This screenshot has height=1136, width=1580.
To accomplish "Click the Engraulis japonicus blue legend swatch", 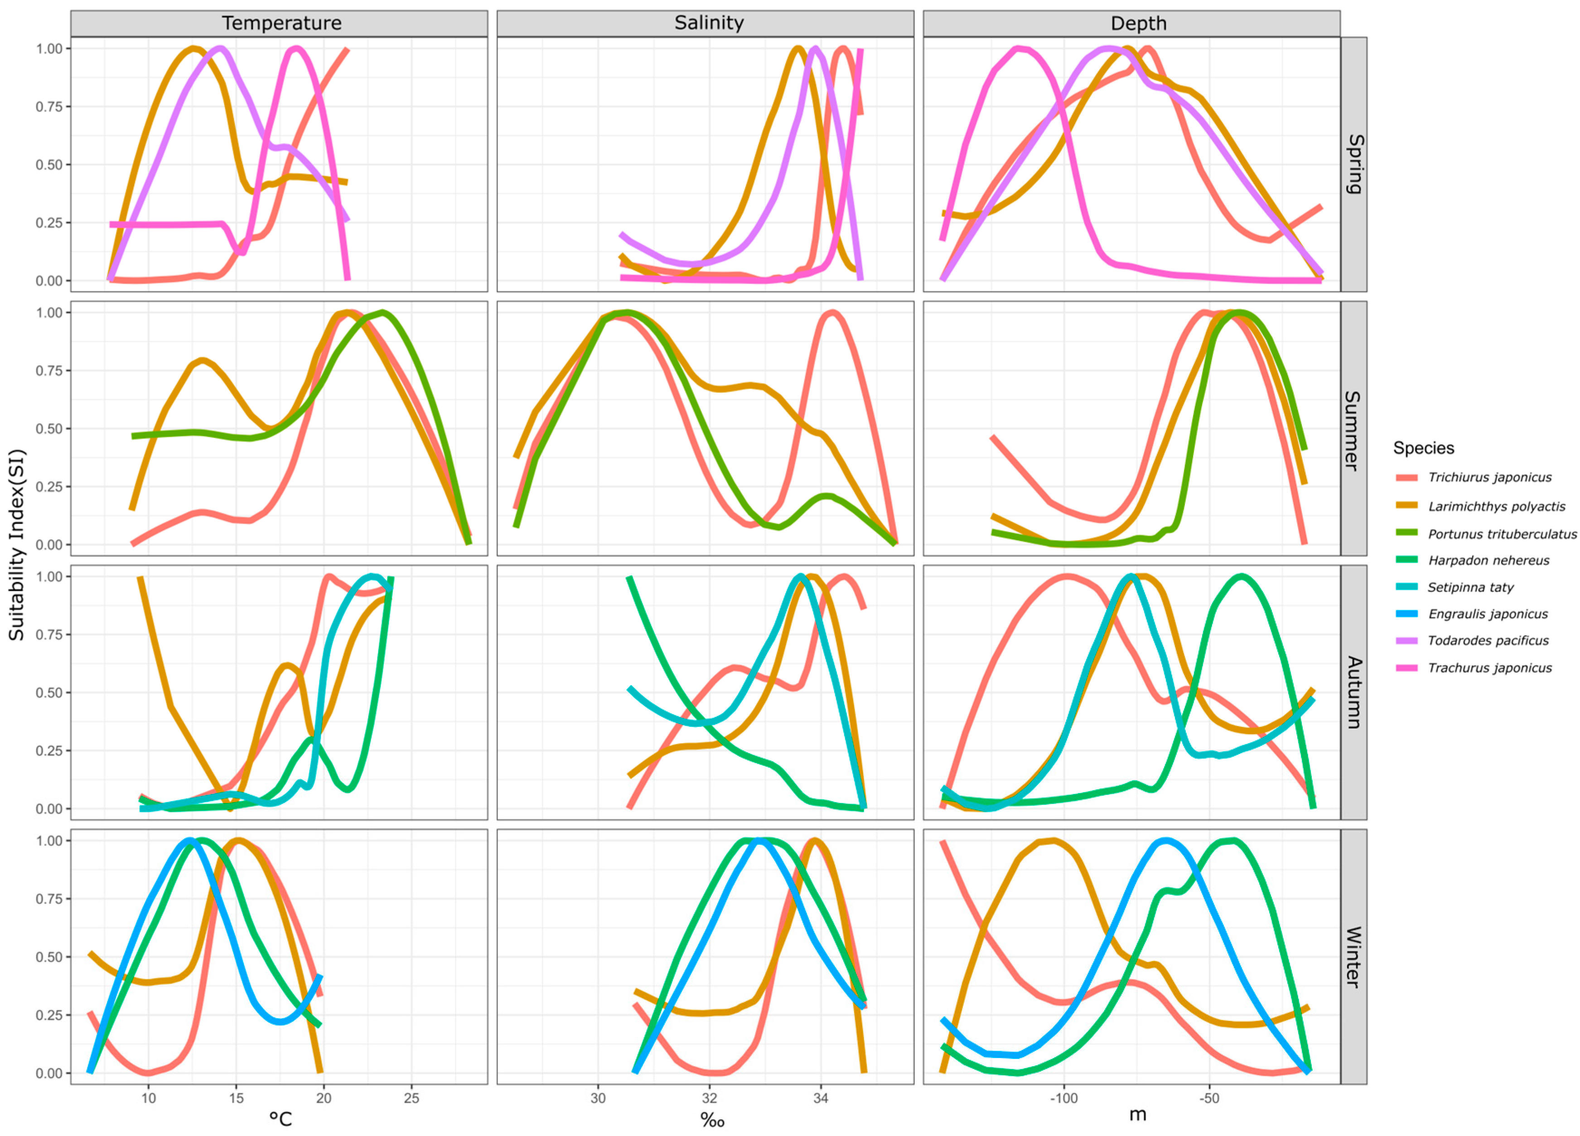I will 1406,614.
